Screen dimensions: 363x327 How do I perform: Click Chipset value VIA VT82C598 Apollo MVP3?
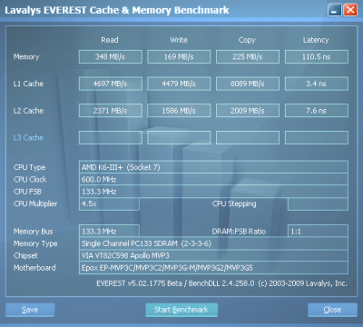pyautogui.click(x=213, y=255)
